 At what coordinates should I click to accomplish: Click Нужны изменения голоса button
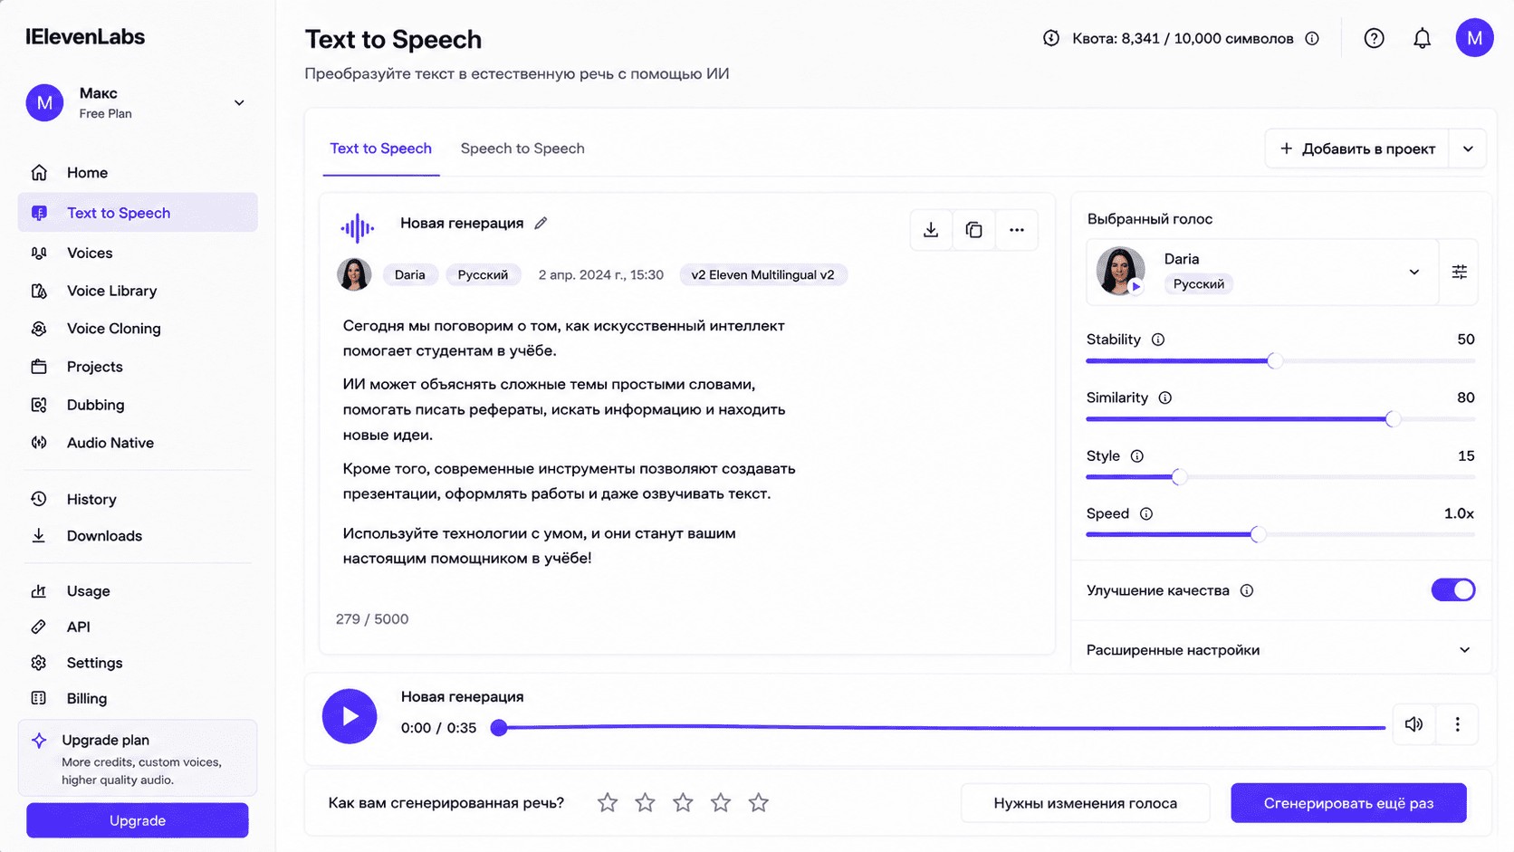[x=1085, y=803]
